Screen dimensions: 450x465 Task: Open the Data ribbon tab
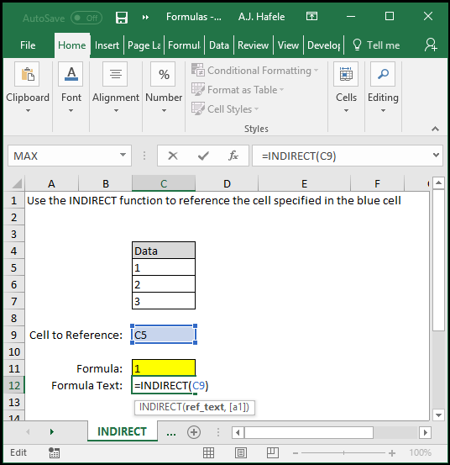click(x=219, y=45)
